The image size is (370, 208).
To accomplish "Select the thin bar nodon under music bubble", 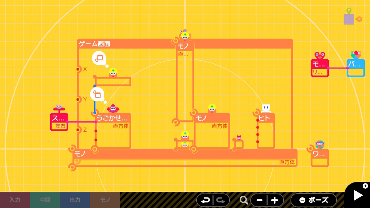I will click(x=113, y=81).
